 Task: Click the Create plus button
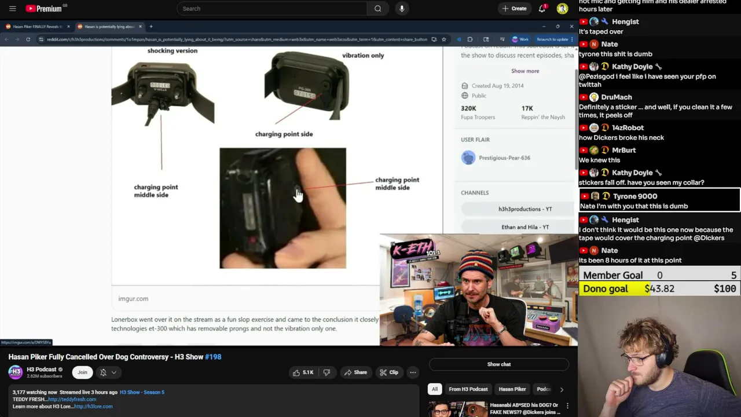click(x=514, y=9)
